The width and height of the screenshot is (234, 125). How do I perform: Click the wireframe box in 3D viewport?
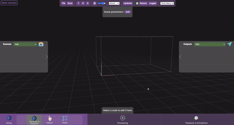[x=134, y=55]
